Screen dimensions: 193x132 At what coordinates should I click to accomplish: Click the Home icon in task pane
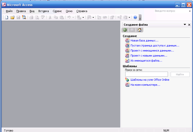tap(140, 30)
